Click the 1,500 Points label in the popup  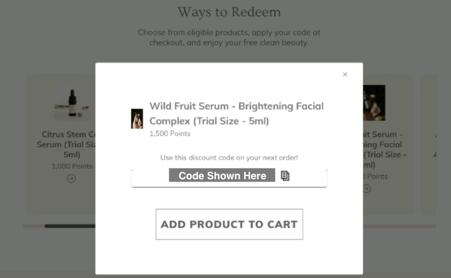tap(170, 134)
